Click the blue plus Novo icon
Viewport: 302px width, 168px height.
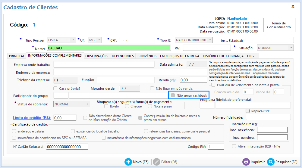128,162
